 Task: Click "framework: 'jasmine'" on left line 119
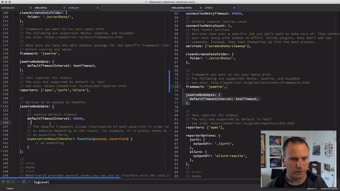click(x=39, y=54)
